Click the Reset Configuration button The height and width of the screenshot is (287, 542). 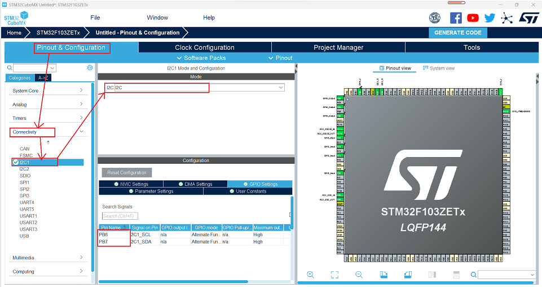click(126, 172)
